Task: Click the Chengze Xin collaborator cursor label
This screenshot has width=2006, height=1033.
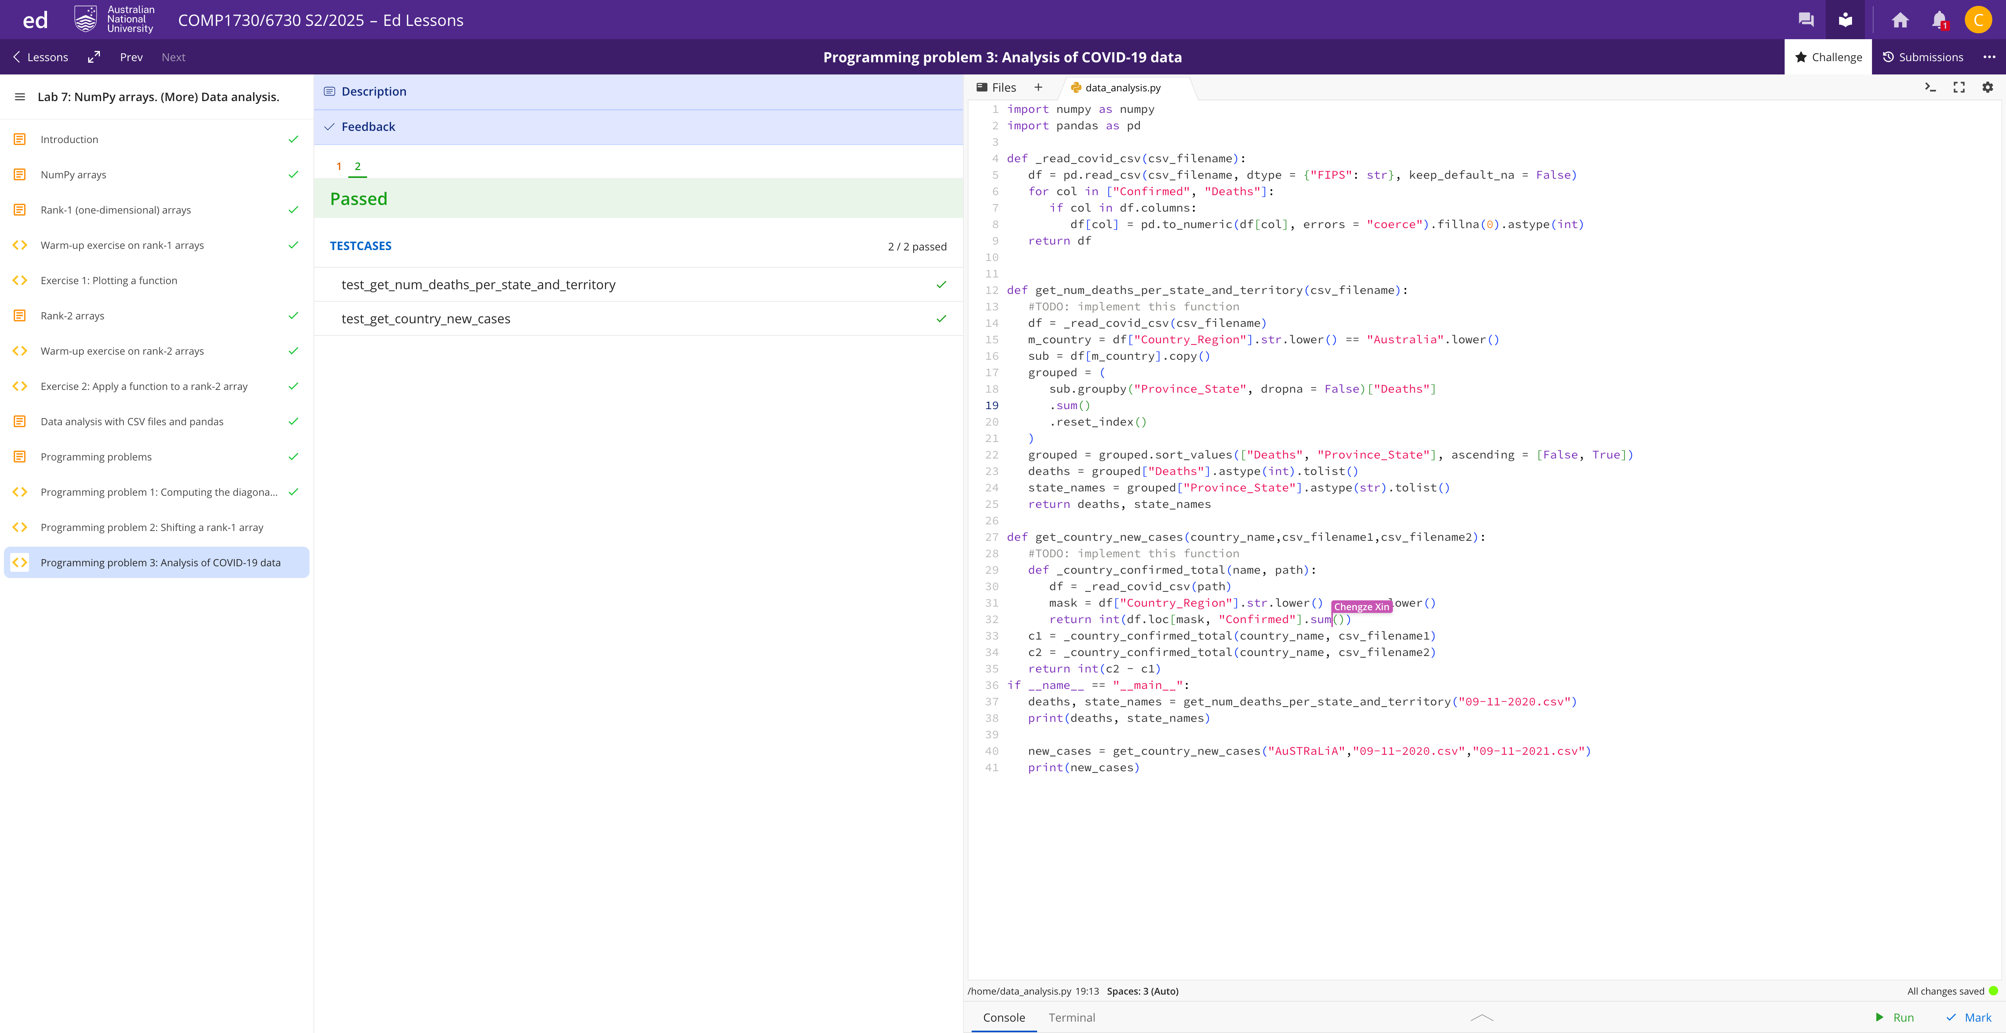Action: point(1361,607)
